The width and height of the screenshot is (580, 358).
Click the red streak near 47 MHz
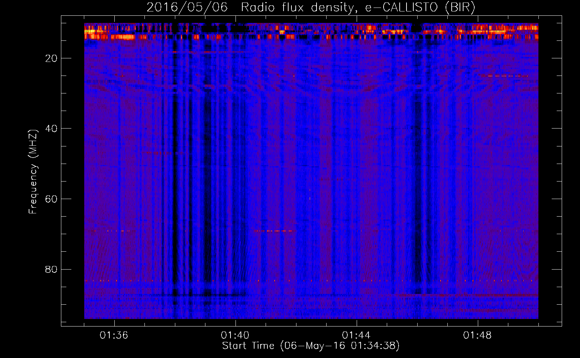tap(165, 153)
